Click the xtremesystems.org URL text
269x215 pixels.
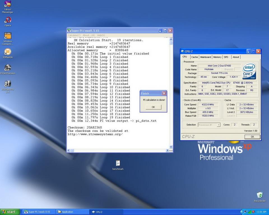[x=95, y=134]
